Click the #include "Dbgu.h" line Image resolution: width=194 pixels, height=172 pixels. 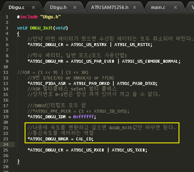pyautogui.click(x=39, y=17)
